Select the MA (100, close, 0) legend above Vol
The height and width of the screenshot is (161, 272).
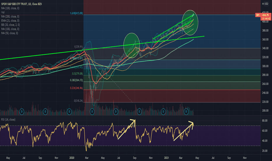[10, 8]
